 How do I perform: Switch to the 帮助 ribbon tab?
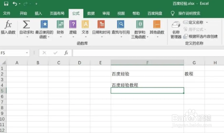136,13
